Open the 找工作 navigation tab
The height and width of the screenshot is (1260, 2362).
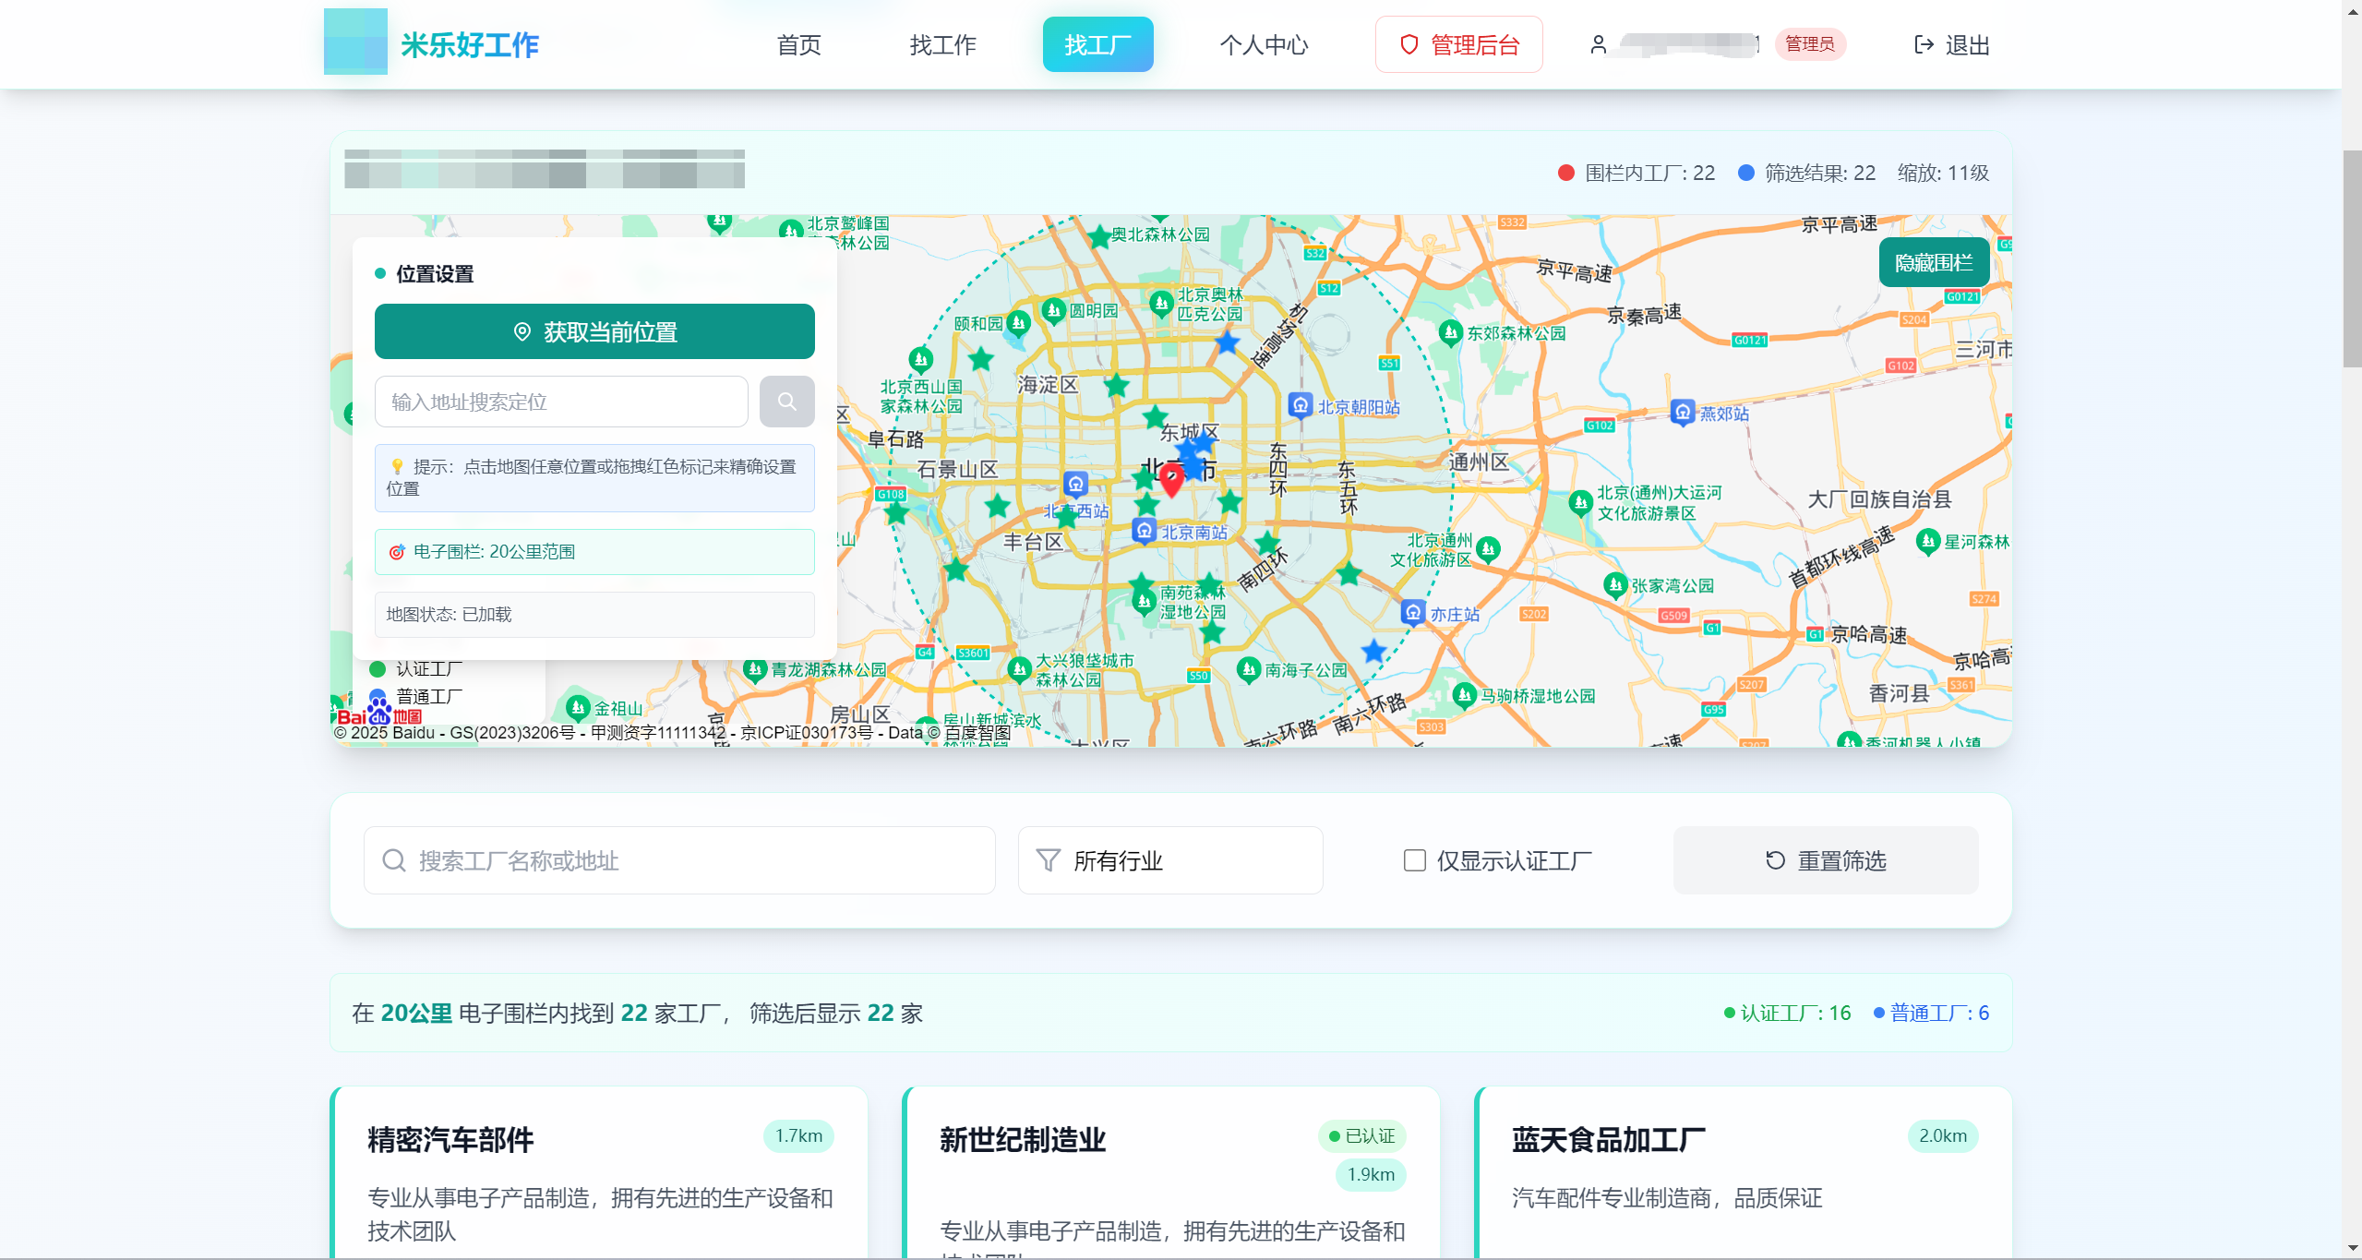pyautogui.click(x=942, y=44)
